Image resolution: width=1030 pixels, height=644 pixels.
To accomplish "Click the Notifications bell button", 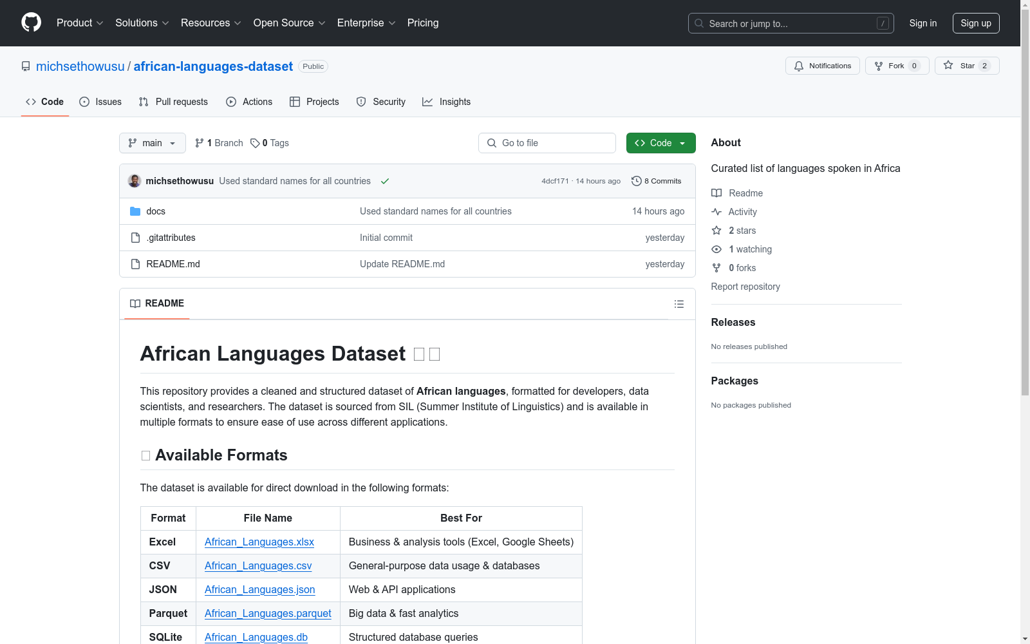I will pos(823,66).
